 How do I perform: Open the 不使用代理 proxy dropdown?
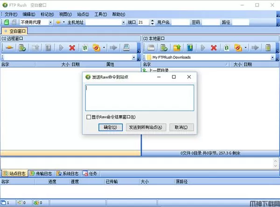coord(50,22)
